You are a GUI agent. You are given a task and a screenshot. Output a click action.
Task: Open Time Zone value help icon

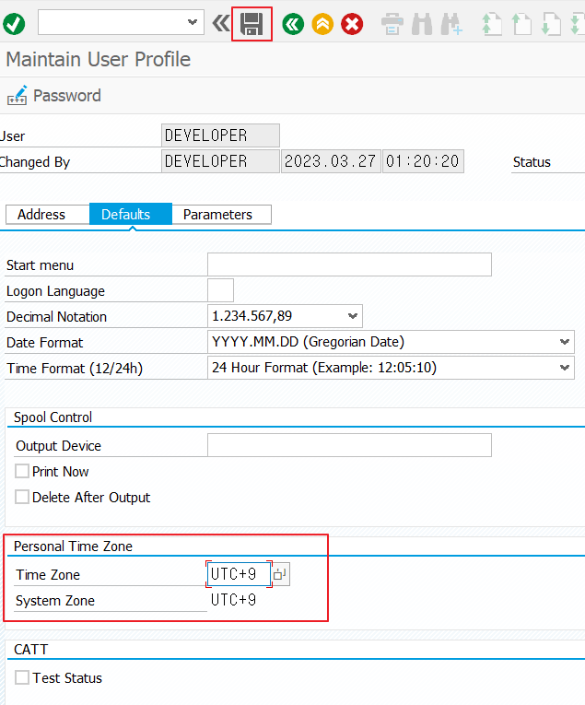coord(281,574)
